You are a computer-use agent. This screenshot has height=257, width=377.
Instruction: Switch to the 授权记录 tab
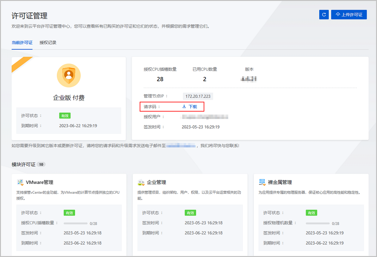(48, 42)
